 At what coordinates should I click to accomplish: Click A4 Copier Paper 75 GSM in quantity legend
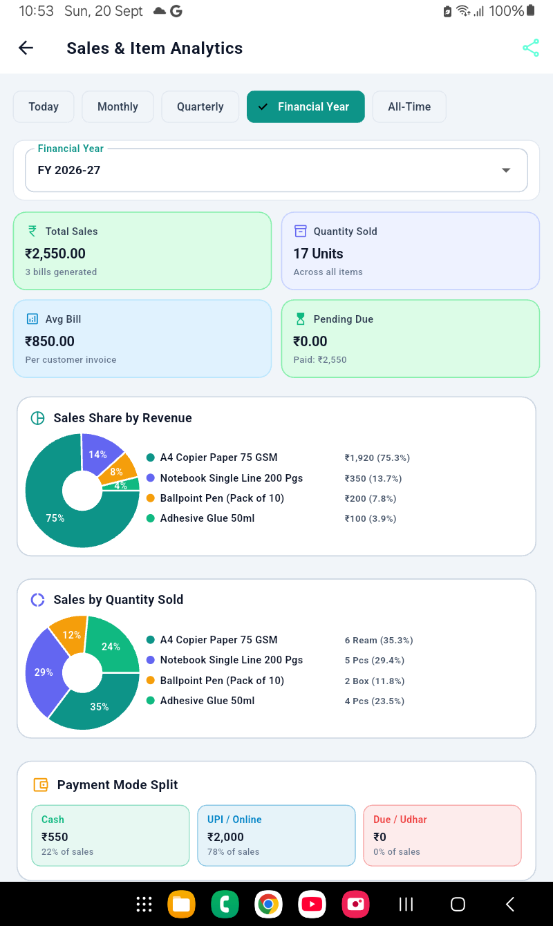coord(219,640)
